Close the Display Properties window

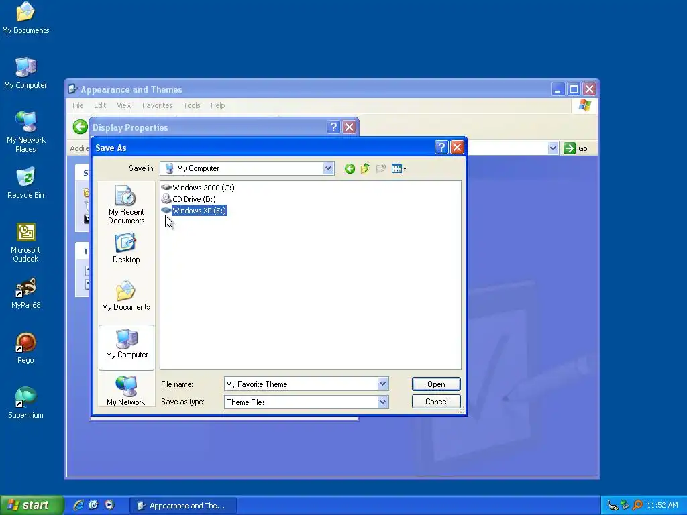[x=349, y=127]
